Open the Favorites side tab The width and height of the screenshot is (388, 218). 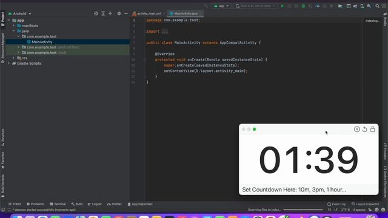pos(2,160)
